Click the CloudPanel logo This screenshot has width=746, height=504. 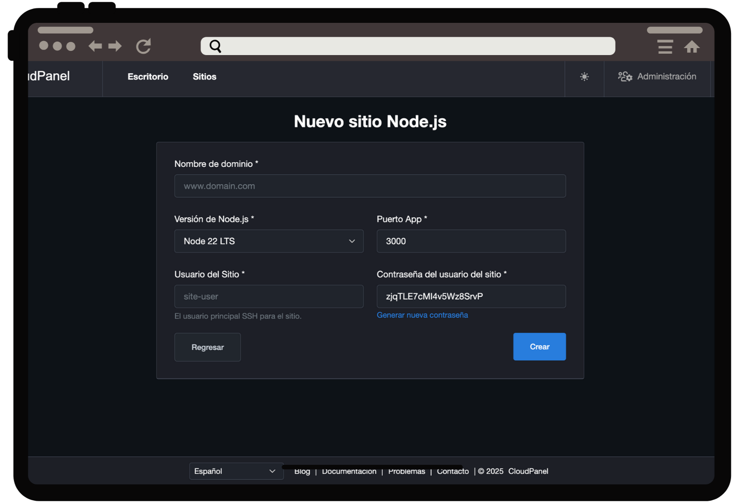pos(49,76)
